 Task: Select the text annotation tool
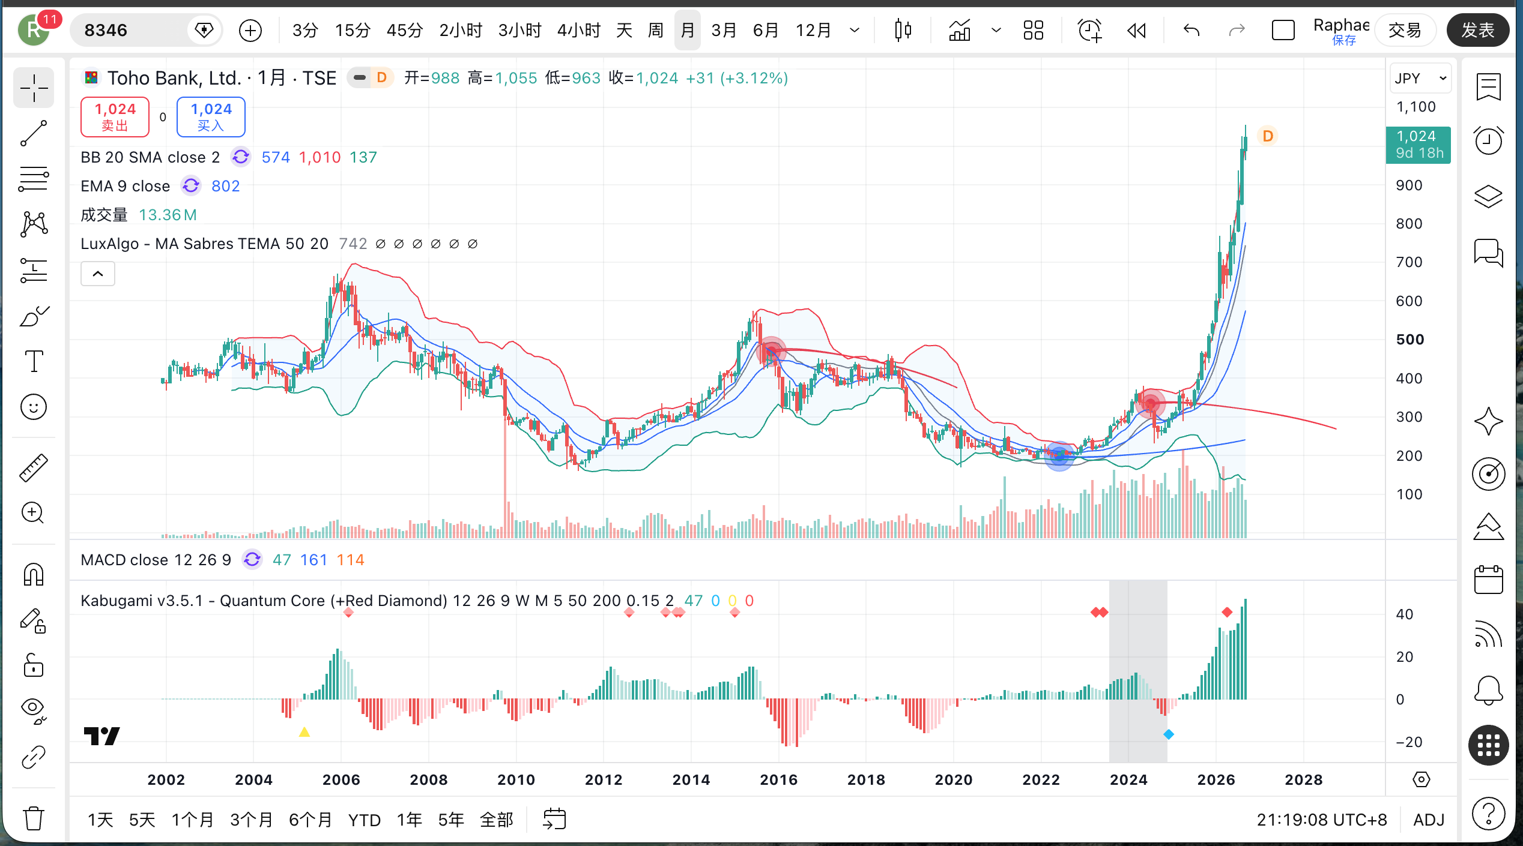34,361
